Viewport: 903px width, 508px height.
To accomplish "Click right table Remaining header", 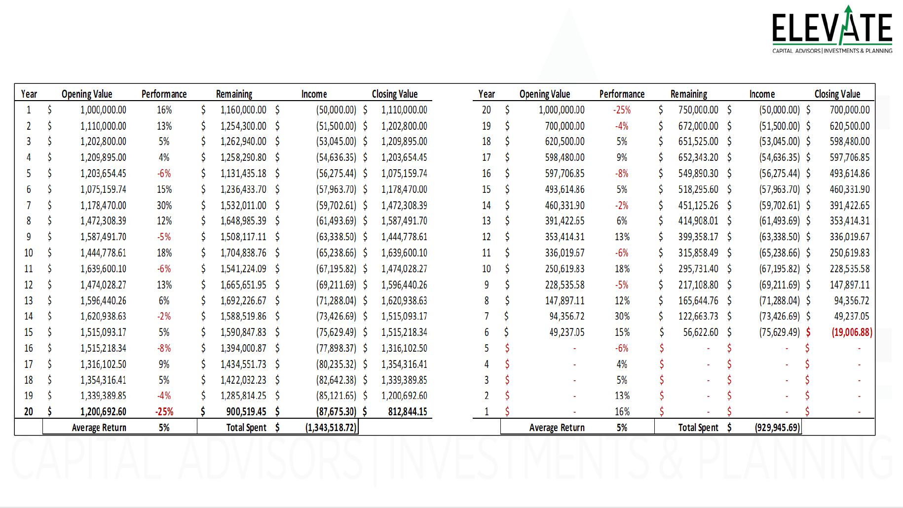I will (689, 94).
